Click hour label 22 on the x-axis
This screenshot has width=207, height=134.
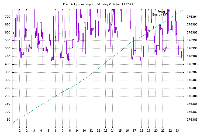click(170, 131)
